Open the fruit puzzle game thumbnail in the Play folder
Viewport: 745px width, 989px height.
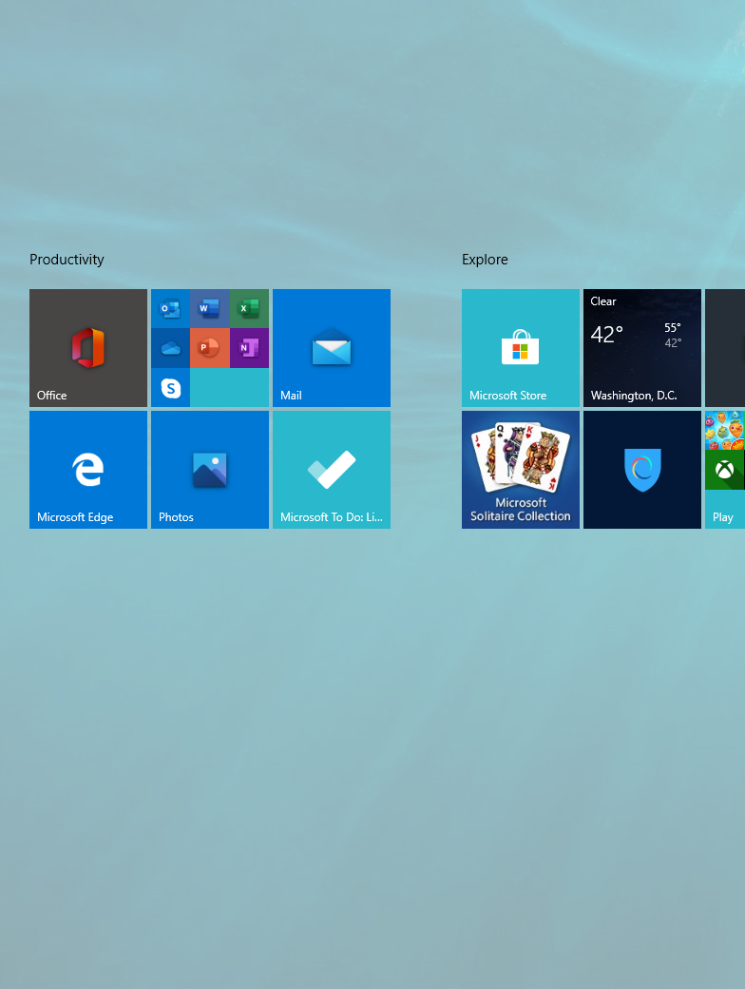point(725,430)
